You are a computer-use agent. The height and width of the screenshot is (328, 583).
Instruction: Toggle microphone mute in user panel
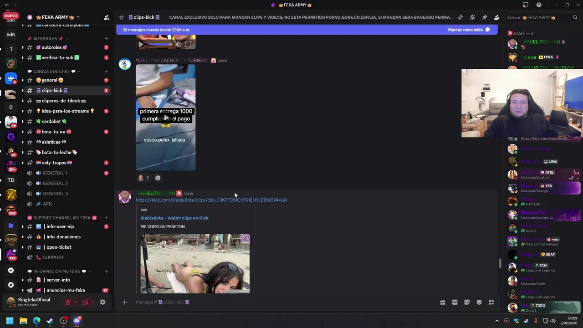tap(68, 302)
